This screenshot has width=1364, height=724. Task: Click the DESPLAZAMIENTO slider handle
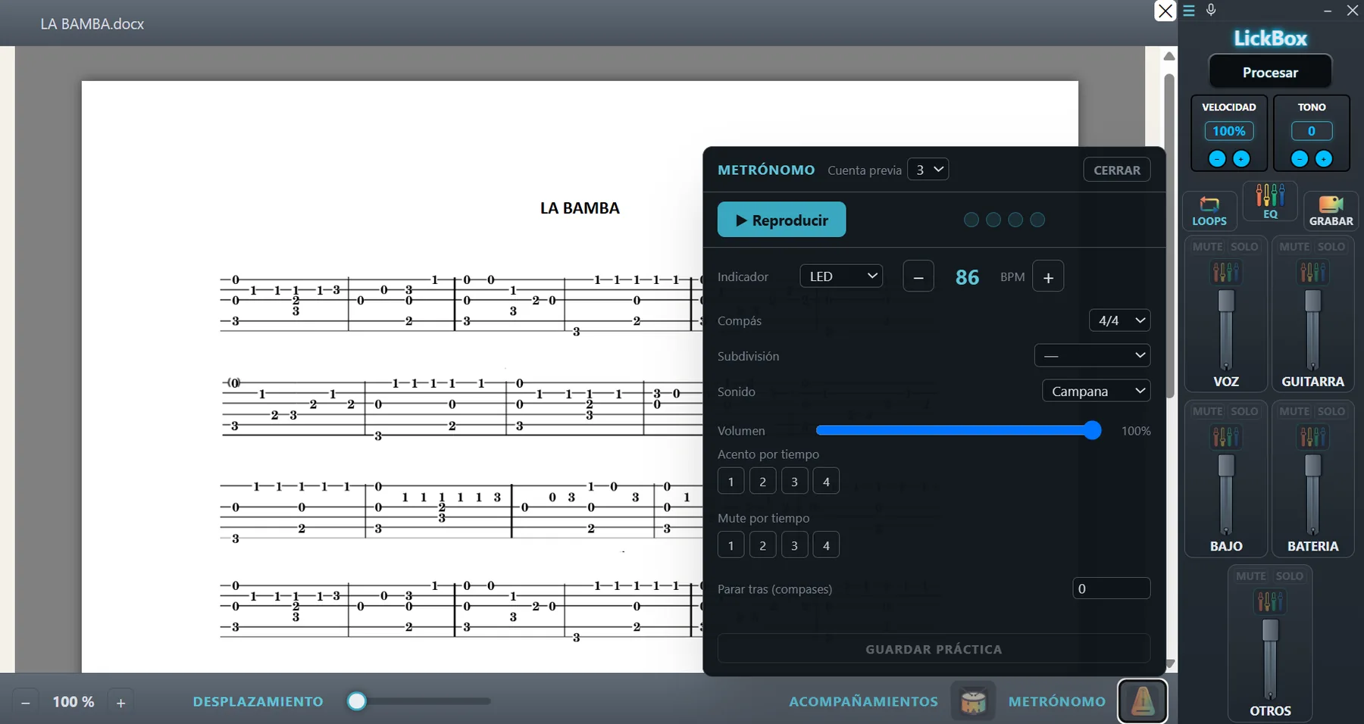[x=356, y=701]
